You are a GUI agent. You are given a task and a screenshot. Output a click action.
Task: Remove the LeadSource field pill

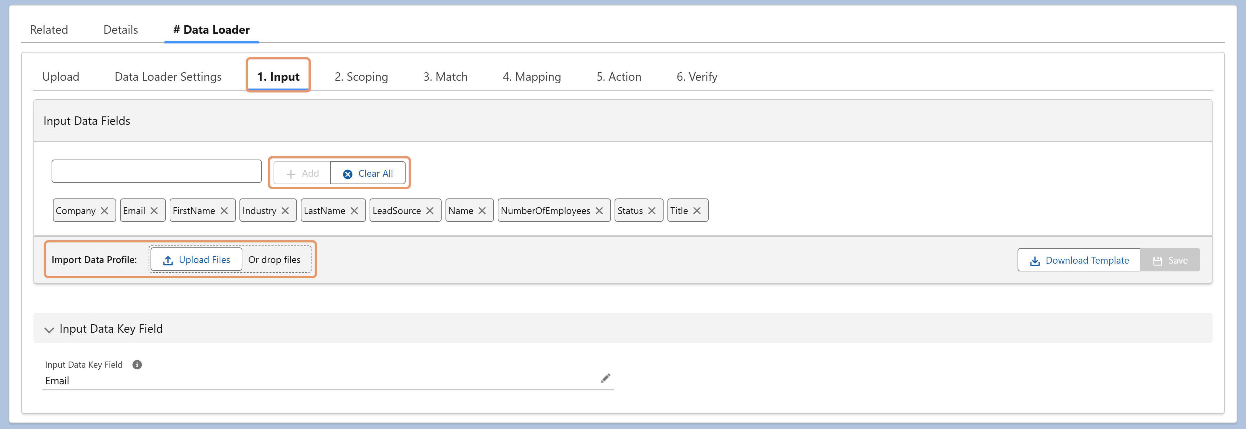coord(430,211)
